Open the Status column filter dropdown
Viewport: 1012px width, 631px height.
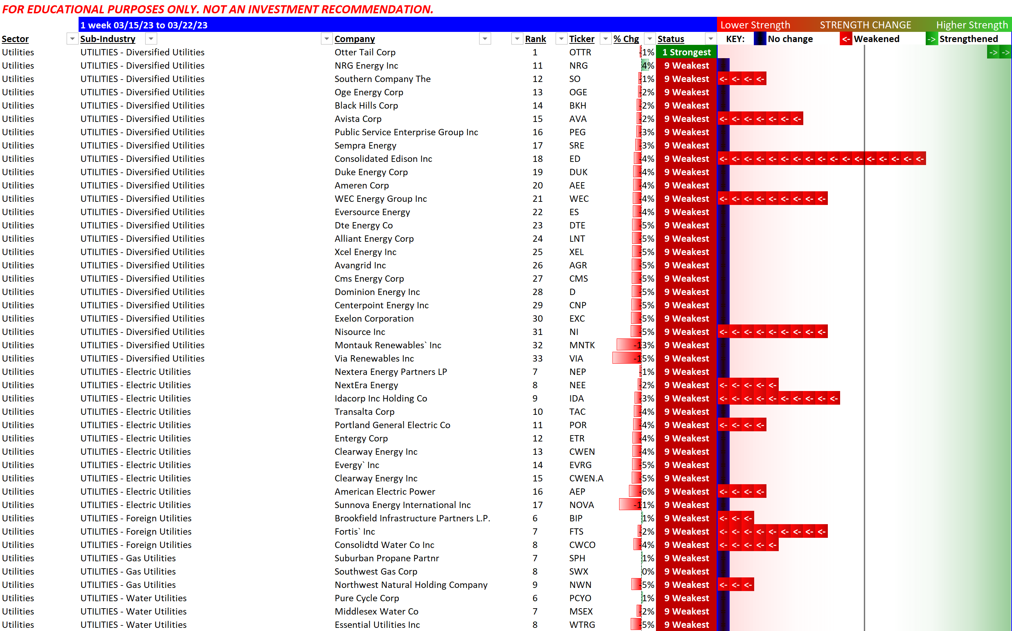[x=710, y=39]
